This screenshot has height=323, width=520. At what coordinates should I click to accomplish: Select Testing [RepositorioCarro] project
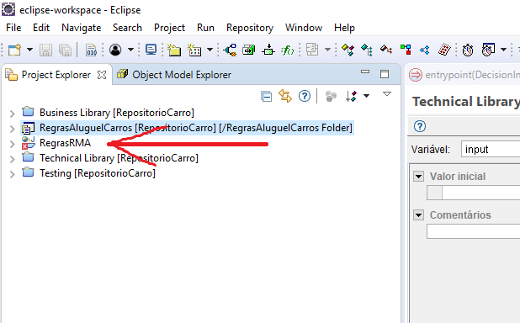pos(98,173)
